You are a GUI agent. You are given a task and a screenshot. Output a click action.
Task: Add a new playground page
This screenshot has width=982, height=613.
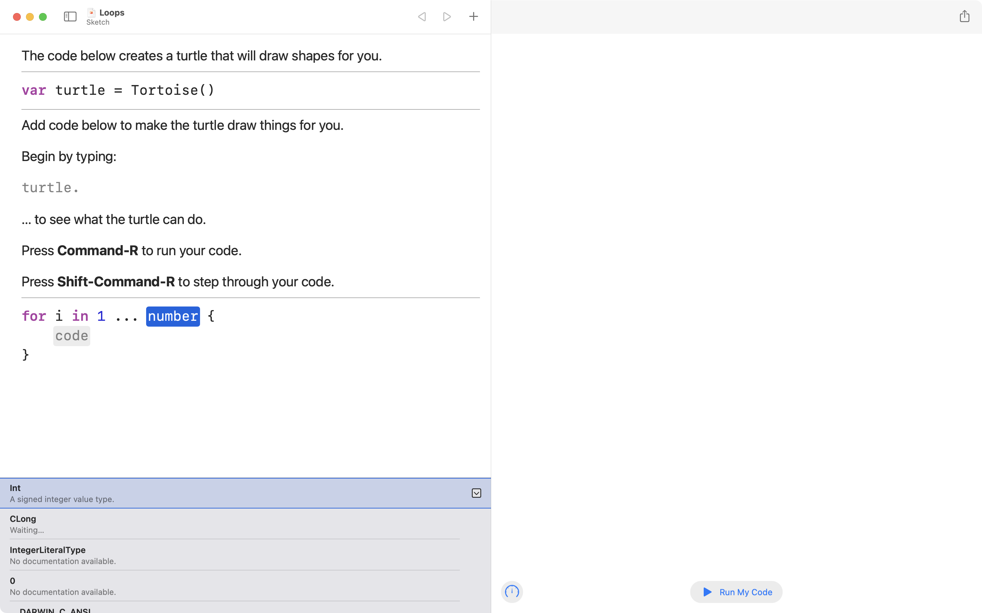(x=473, y=17)
